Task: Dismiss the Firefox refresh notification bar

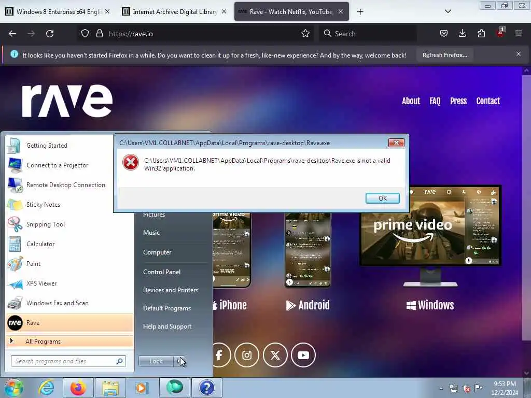Action: (x=519, y=54)
